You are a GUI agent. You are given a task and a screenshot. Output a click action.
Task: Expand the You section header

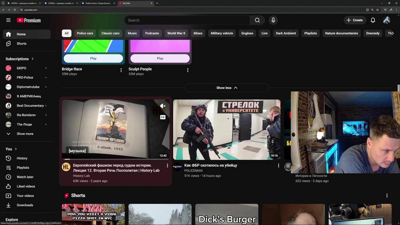(x=11, y=149)
